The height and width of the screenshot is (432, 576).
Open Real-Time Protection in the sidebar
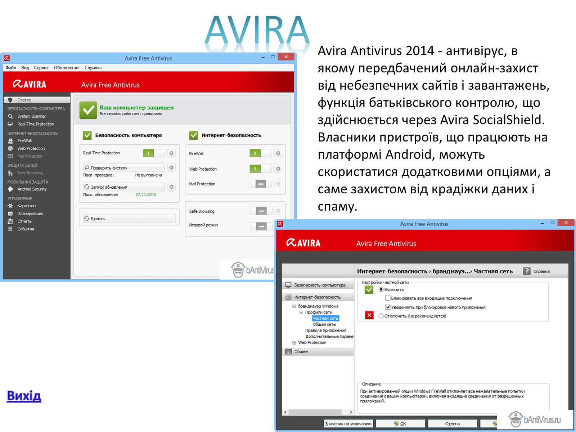pyautogui.click(x=36, y=124)
